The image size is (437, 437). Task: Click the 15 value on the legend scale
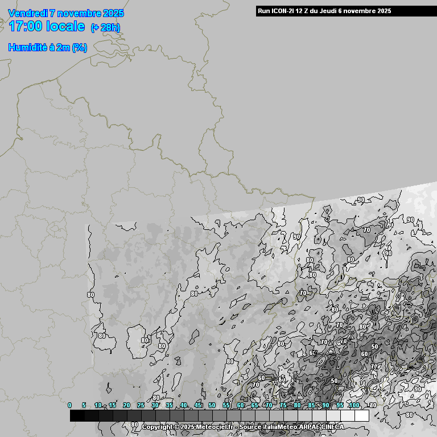(x=112, y=405)
